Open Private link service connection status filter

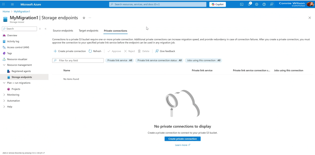160,60
